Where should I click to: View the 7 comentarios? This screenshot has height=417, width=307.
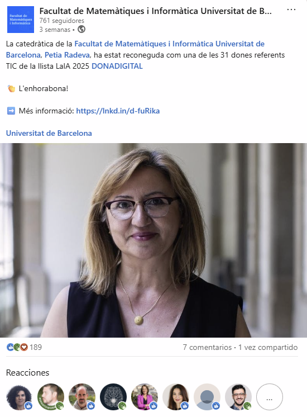207,347
